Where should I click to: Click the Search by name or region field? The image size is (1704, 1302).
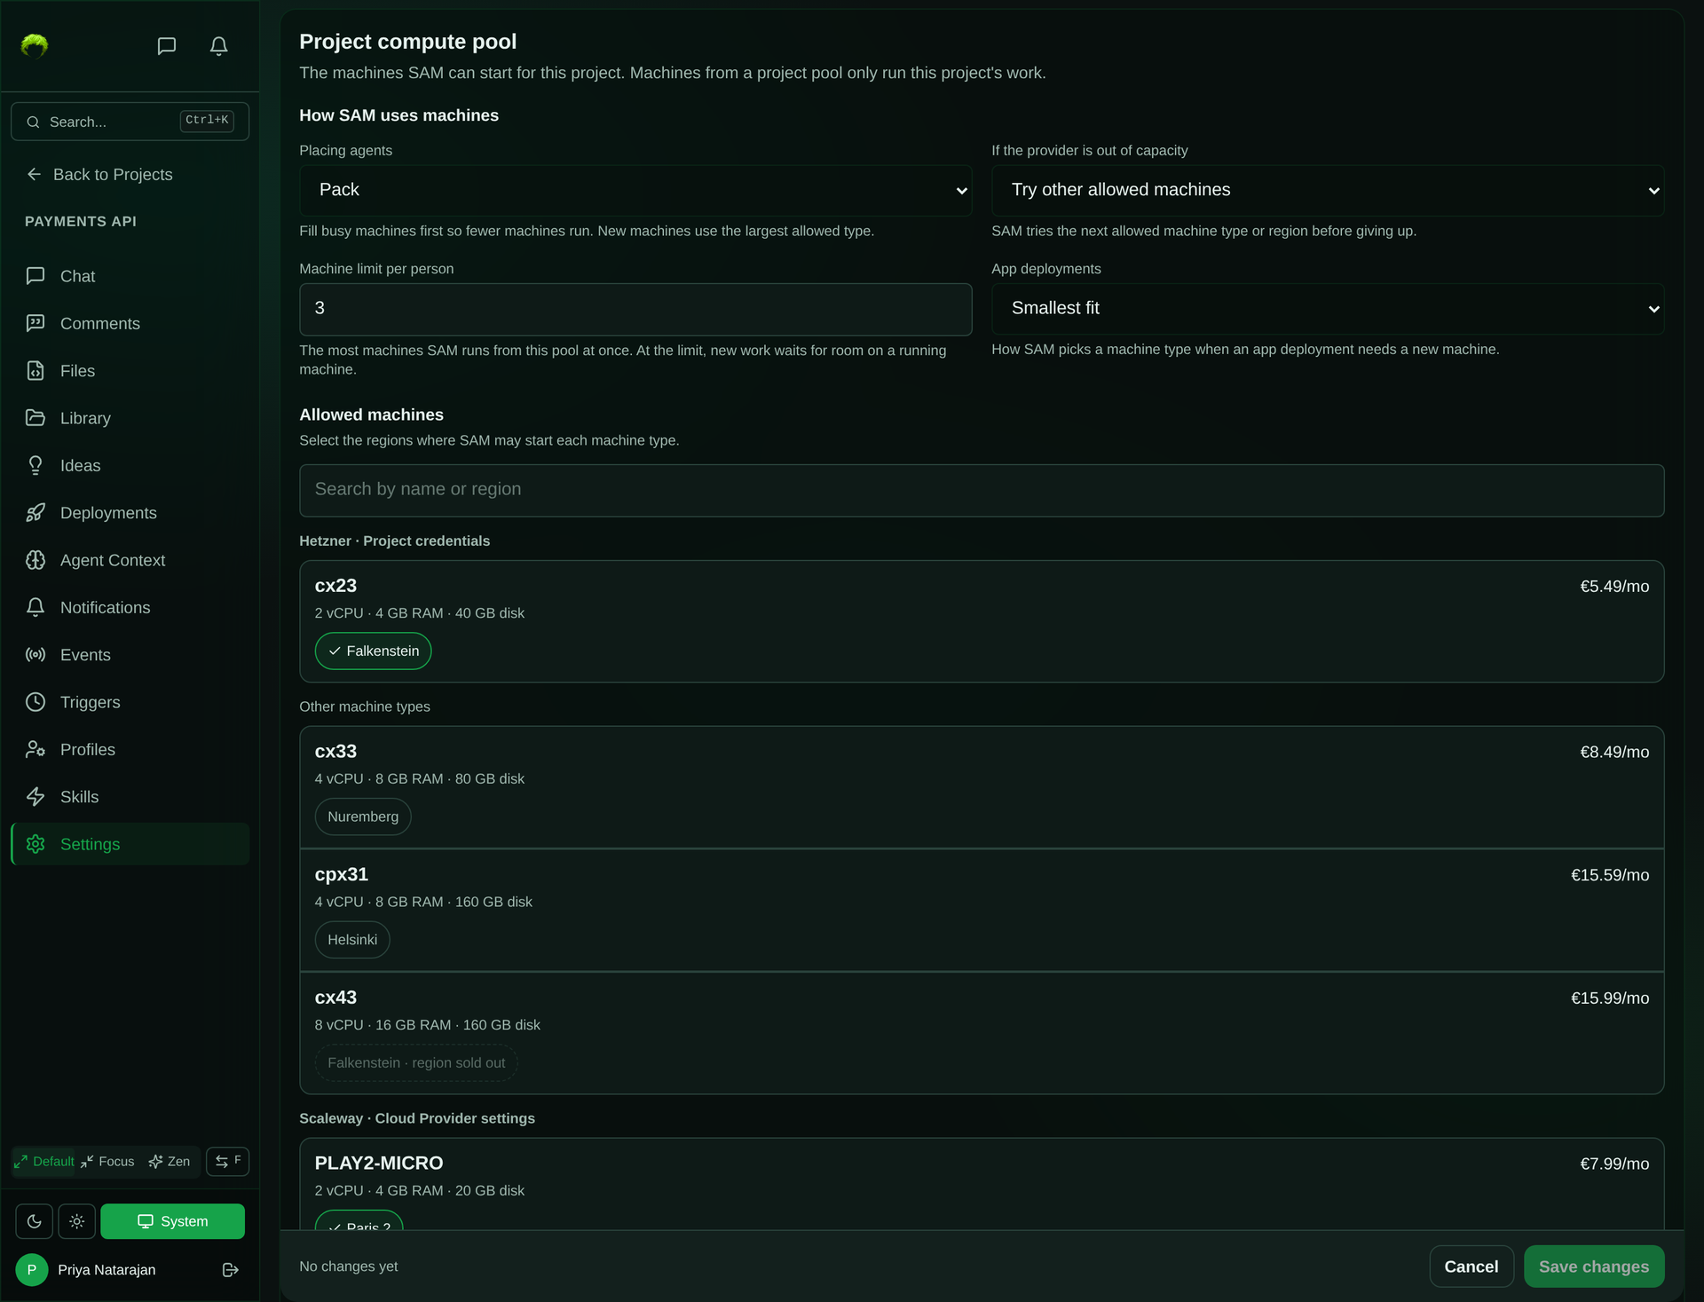coord(982,490)
